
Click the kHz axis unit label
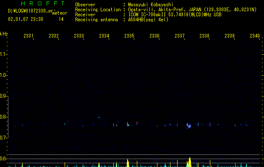4,34
